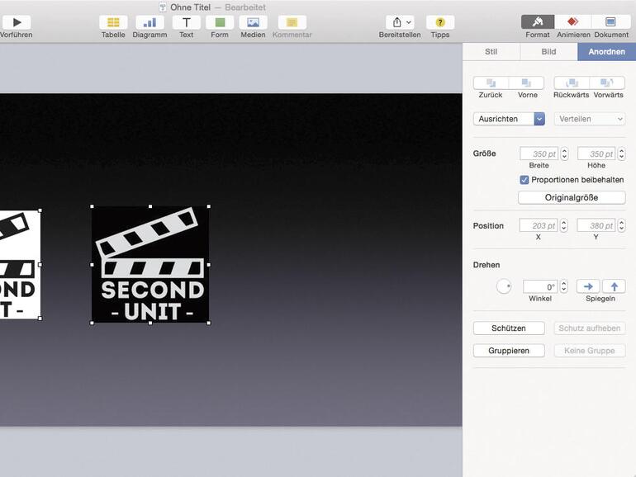Switch to the Bild tab
The height and width of the screenshot is (477, 636).
click(548, 51)
